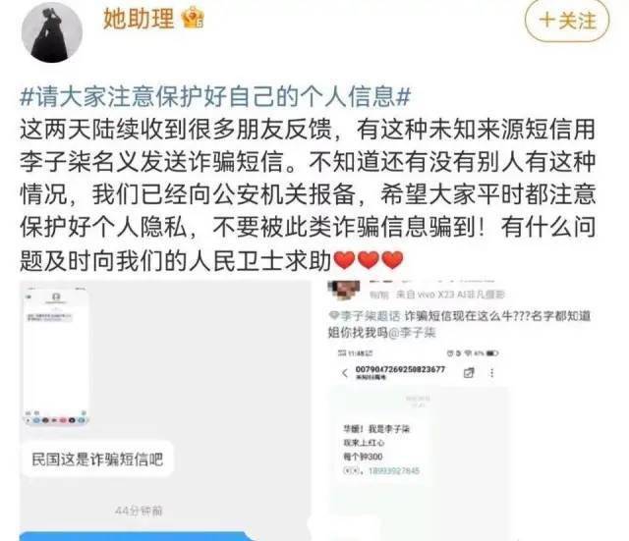Open 她助理 profile avatar
Image resolution: width=629 pixels, height=541 pixels.
(x=52, y=32)
